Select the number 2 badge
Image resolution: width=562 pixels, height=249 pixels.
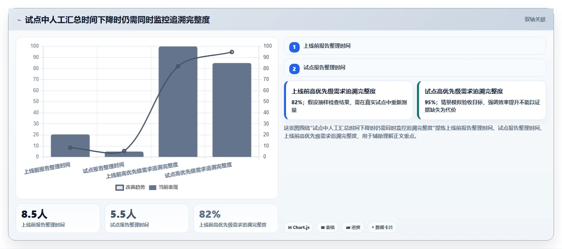(x=294, y=69)
